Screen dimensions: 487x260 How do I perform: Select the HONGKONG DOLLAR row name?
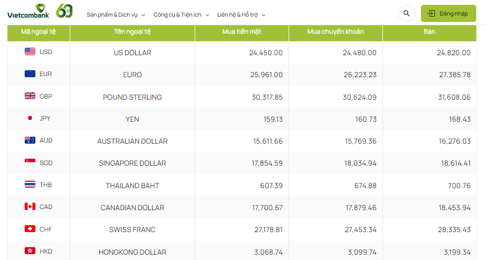click(132, 252)
